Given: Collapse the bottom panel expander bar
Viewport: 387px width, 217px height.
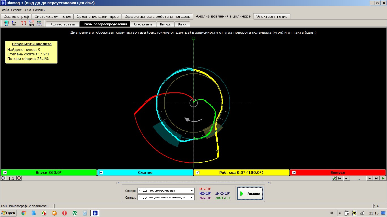Looking at the screenshot, I should point(193,183).
